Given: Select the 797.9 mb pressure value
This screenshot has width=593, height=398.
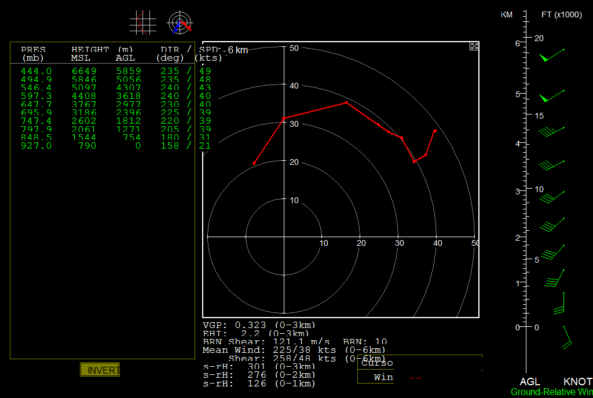Looking at the screenshot, I should [36, 129].
